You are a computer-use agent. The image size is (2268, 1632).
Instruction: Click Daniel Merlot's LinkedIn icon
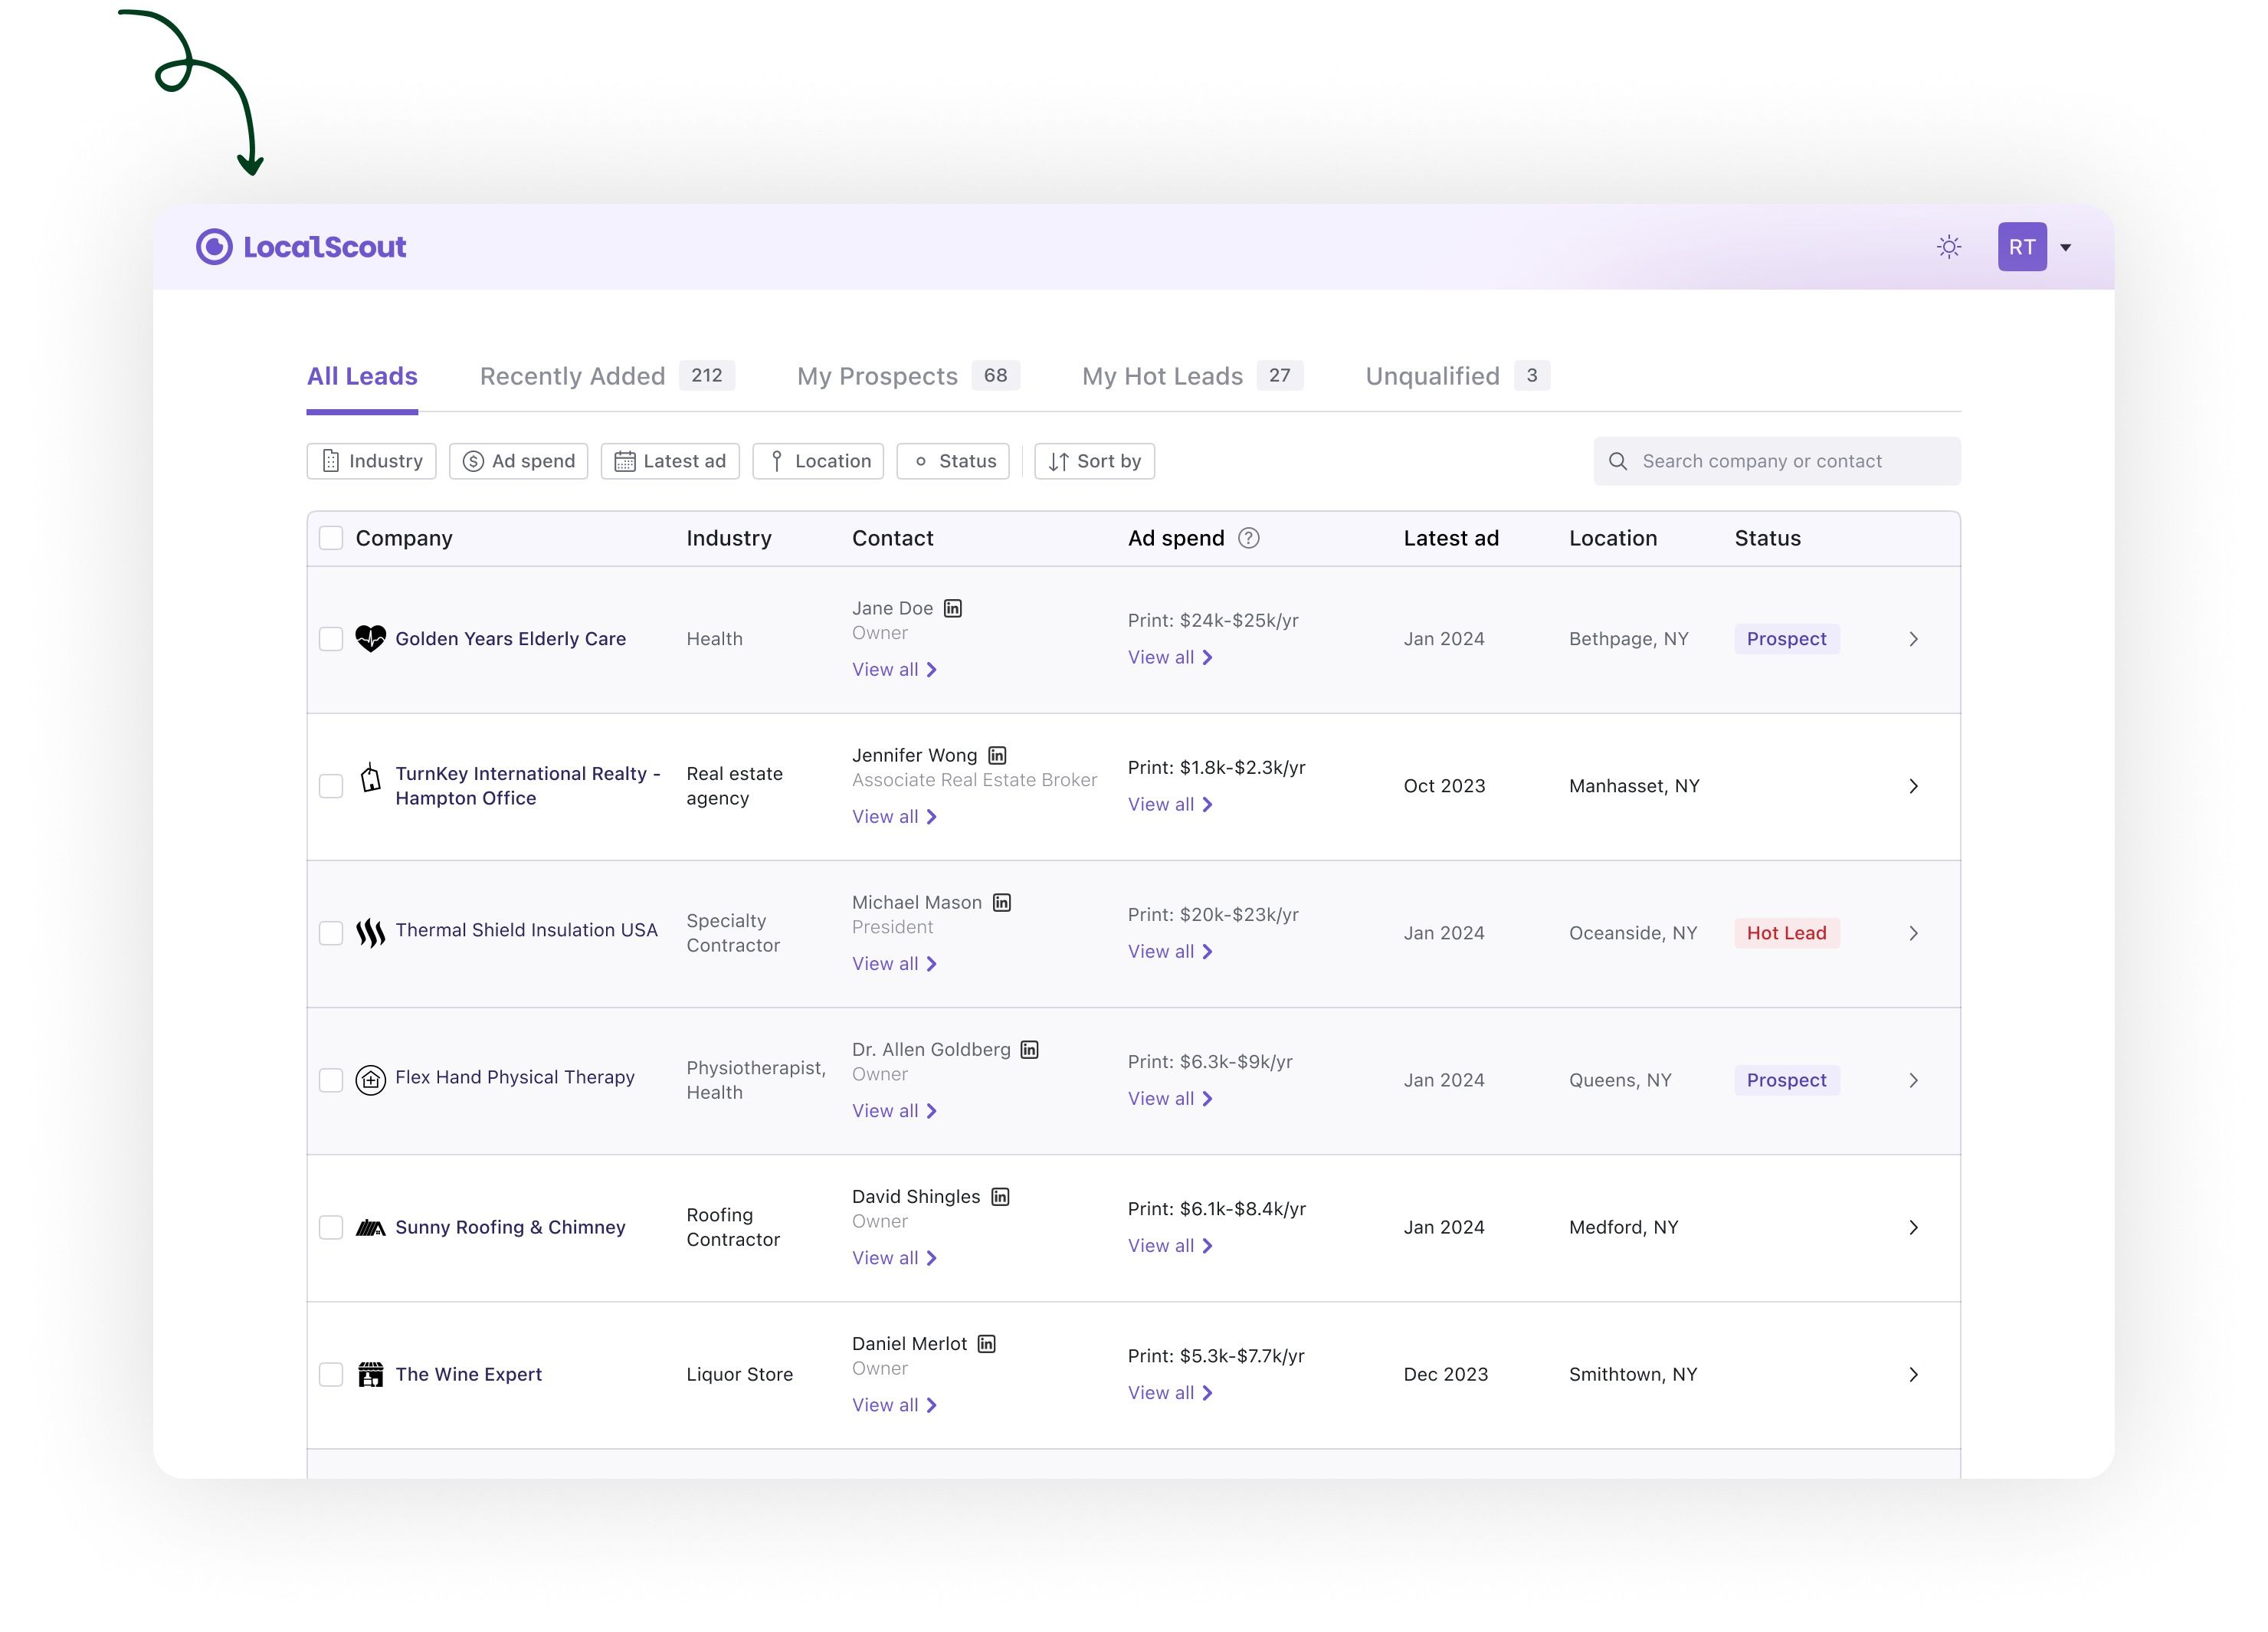point(987,1343)
